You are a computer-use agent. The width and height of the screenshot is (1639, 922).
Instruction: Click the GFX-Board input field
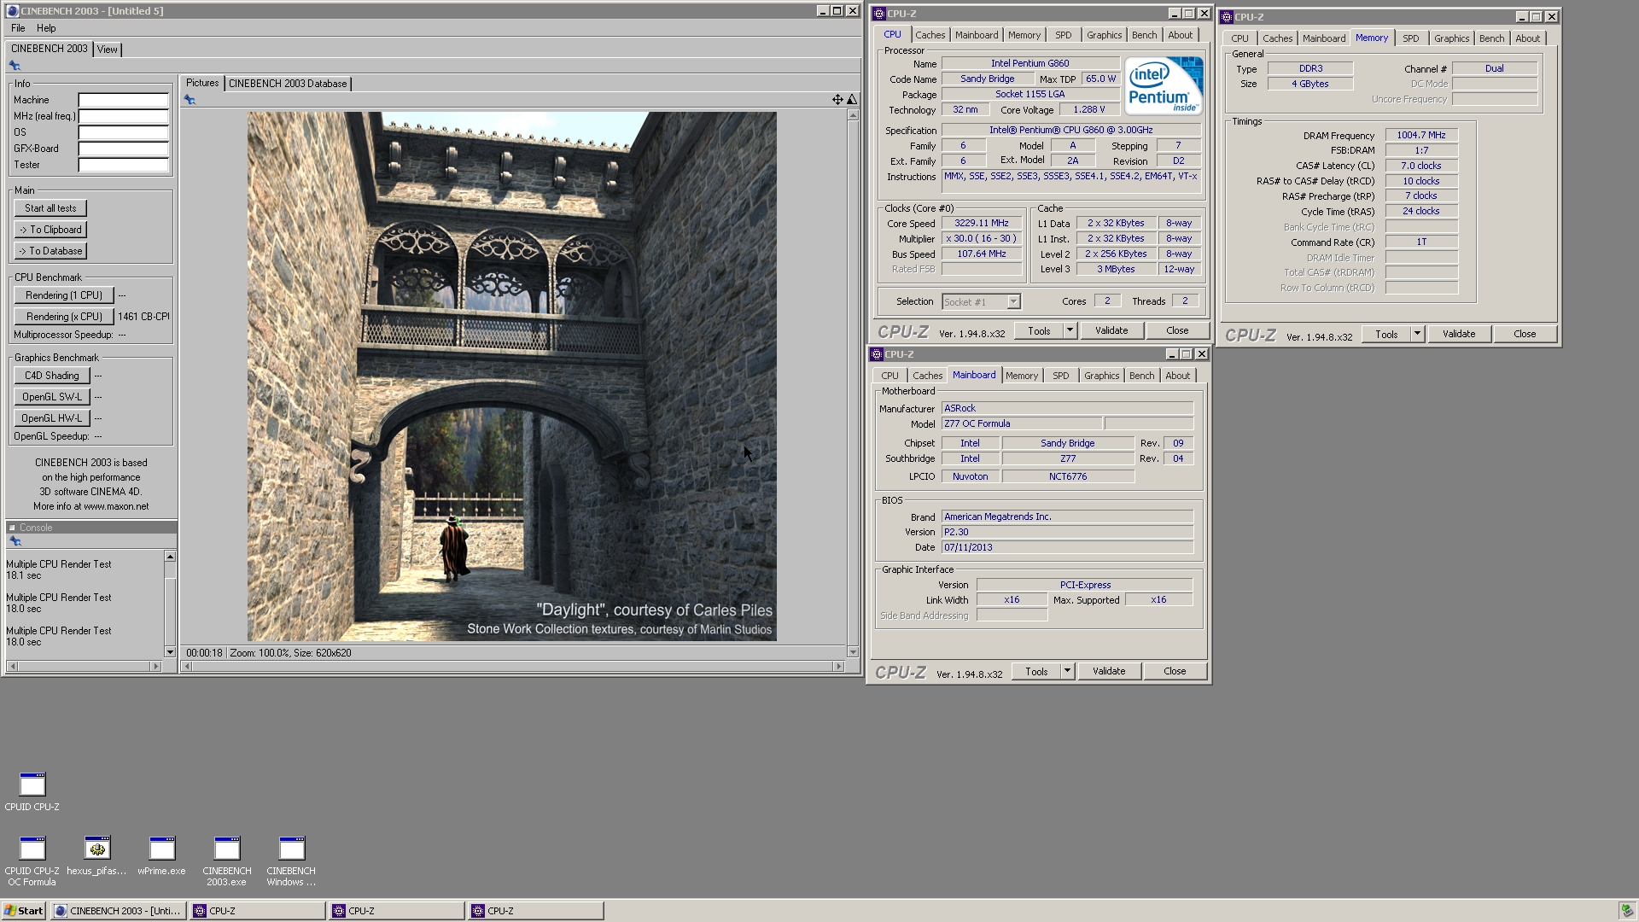(124, 149)
